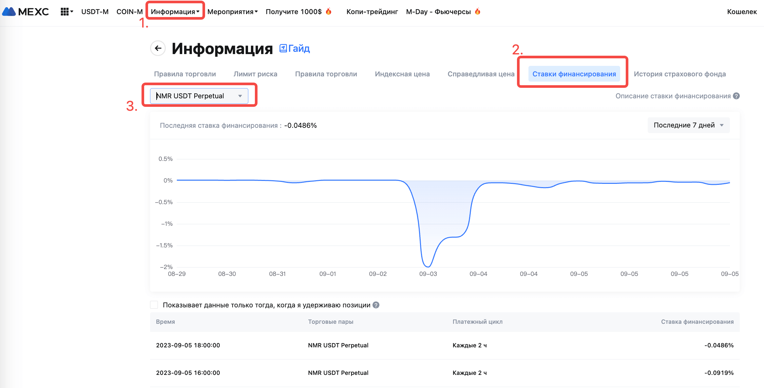Expand the Информация menu in navbar

coord(175,12)
